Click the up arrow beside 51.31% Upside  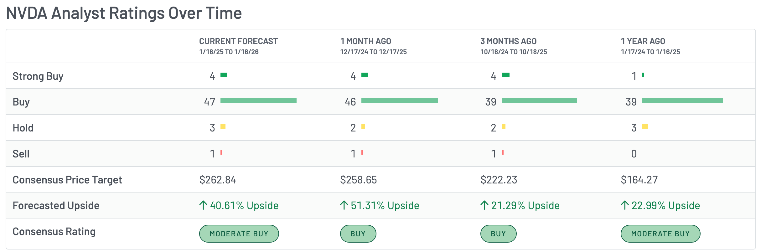(344, 205)
